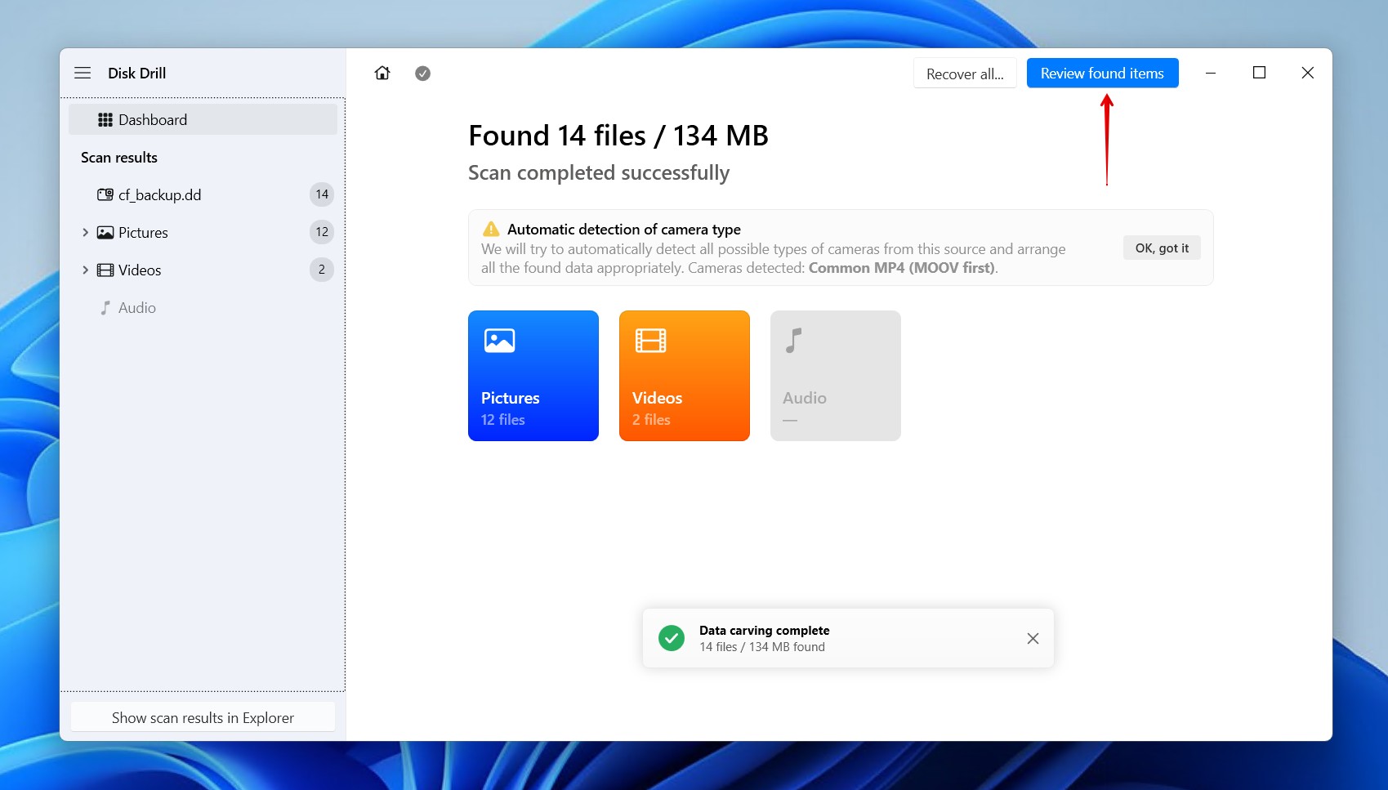Click the cf_backup.dd disk image icon
Image resolution: width=1388 pixels, height=790 pixels.
pos(105,194)
